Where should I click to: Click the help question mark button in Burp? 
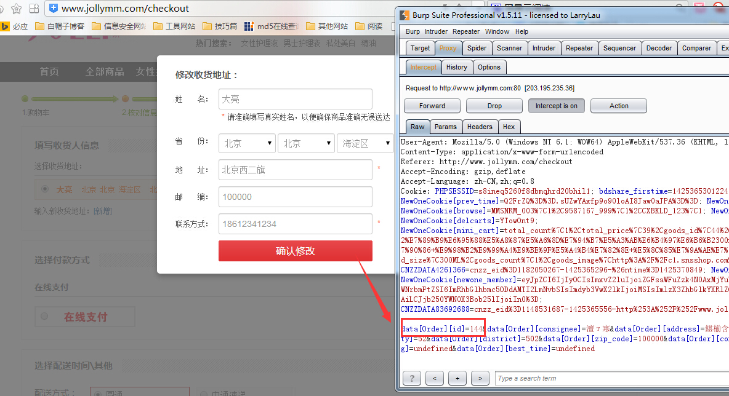pyautogui.click(x=412, y=378)
